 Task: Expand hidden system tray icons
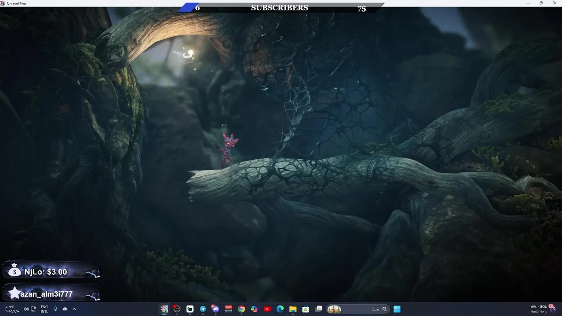click(74, 309)
